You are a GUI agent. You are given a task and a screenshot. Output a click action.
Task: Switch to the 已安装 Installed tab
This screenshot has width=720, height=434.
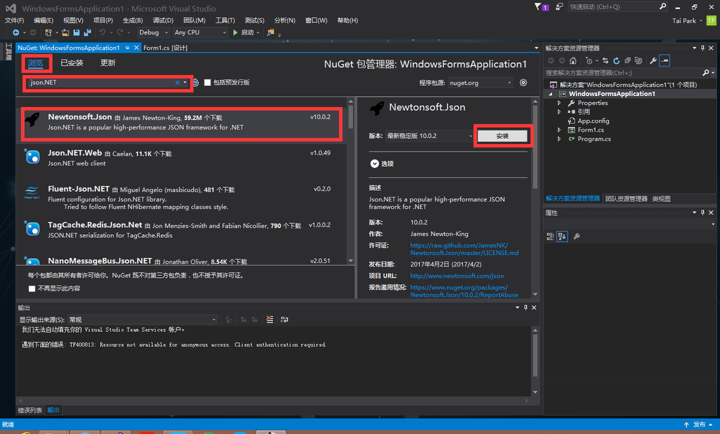click(x=72, y=63)
